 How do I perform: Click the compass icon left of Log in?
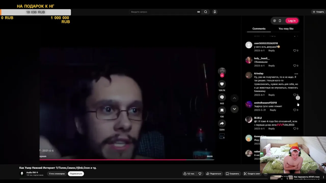pyautogui.click(x=275, y=21)
